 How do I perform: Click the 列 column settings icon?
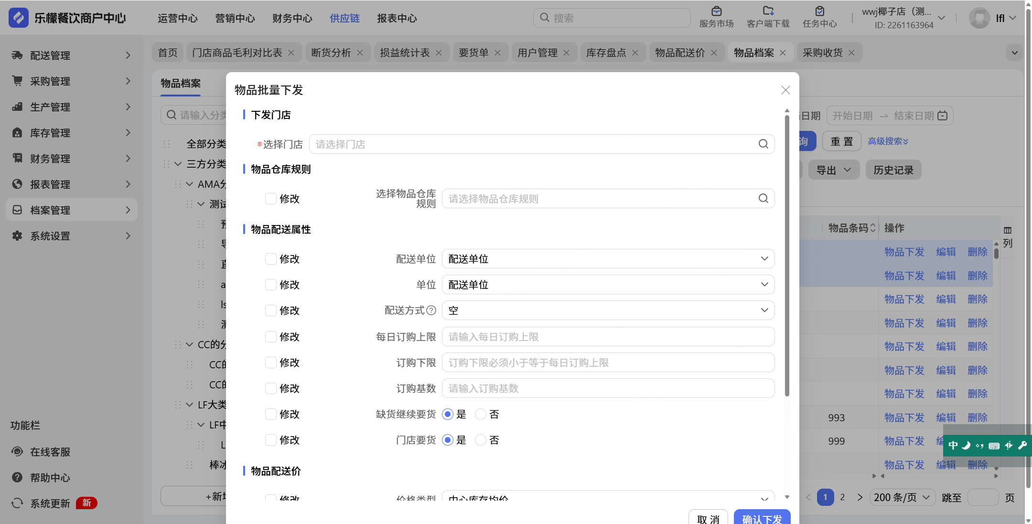(x=1008, y=231)
